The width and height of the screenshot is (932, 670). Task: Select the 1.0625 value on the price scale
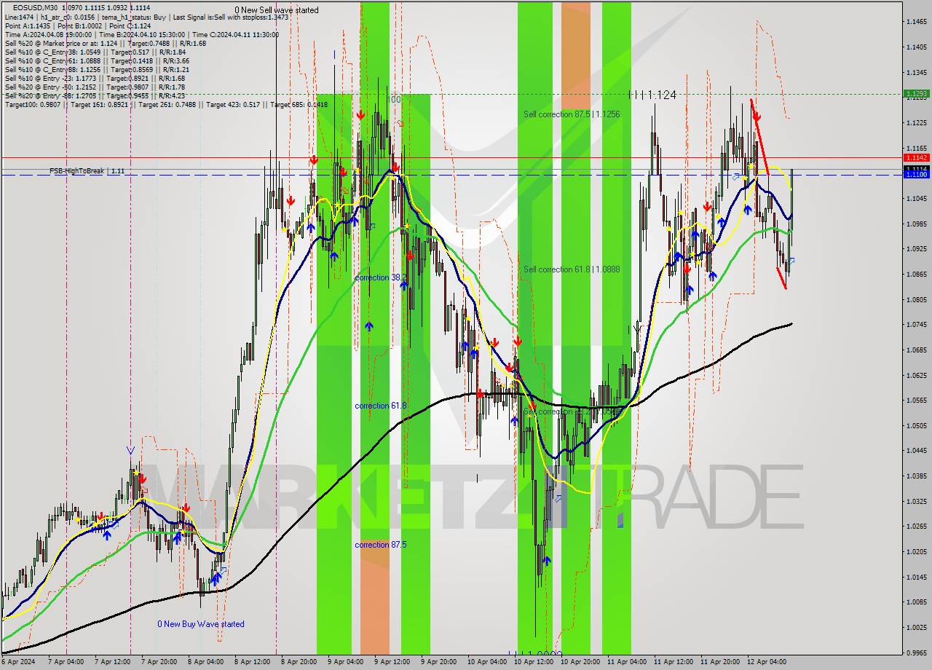[915, 375]
